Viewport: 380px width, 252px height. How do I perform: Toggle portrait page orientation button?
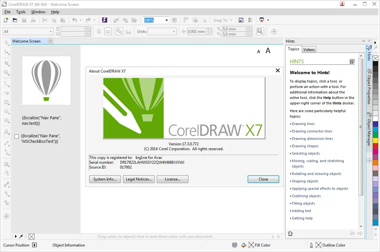[99, 32]
